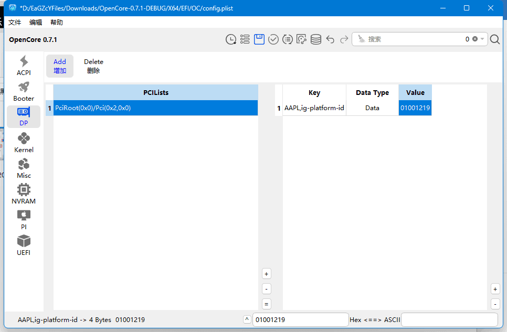507x332 pixels.
Task: Click the magnifier search icon
Action: (494, 39)
